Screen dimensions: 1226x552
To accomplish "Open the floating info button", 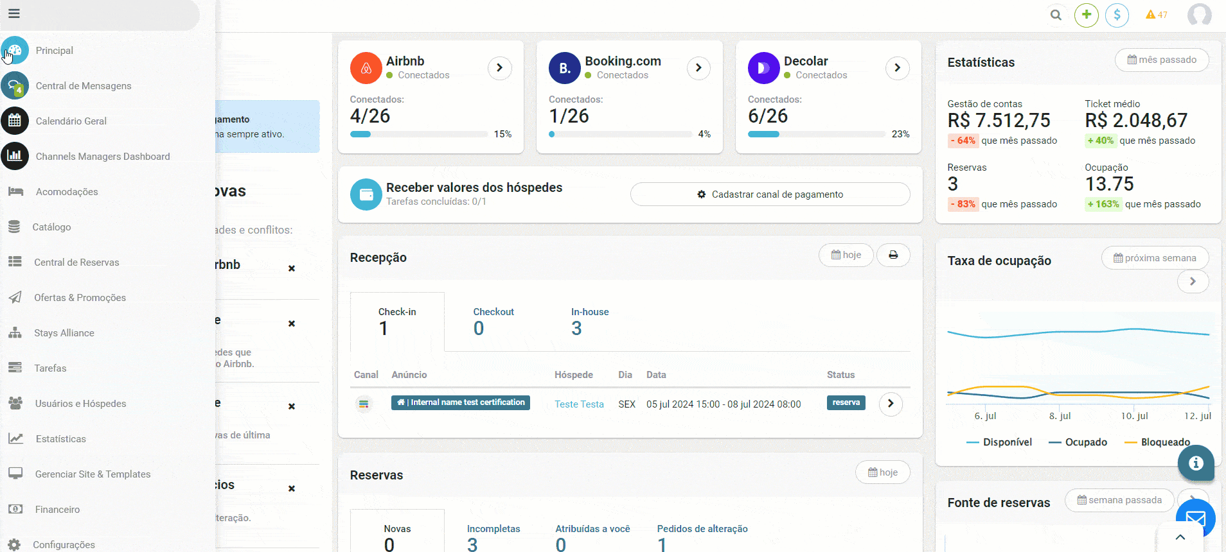I will click(x=1196, y=463).
